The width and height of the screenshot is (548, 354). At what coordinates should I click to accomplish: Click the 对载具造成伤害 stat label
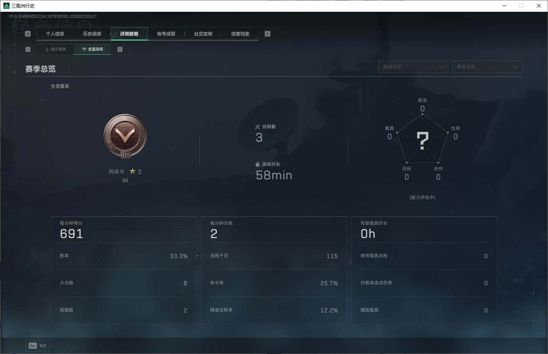(376, 283)
